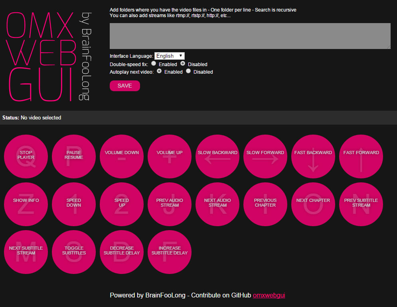Screen dimensions: 397x307
Task: Switch to Next Audio Stream
Action: tap(217, 204)
